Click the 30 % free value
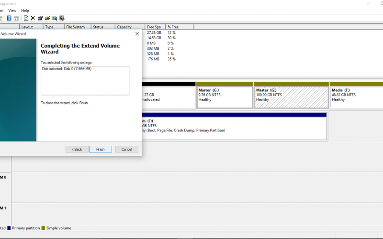The height and width of the screenshot is (239, 383). pyautogui.click(x=171, y=38)
